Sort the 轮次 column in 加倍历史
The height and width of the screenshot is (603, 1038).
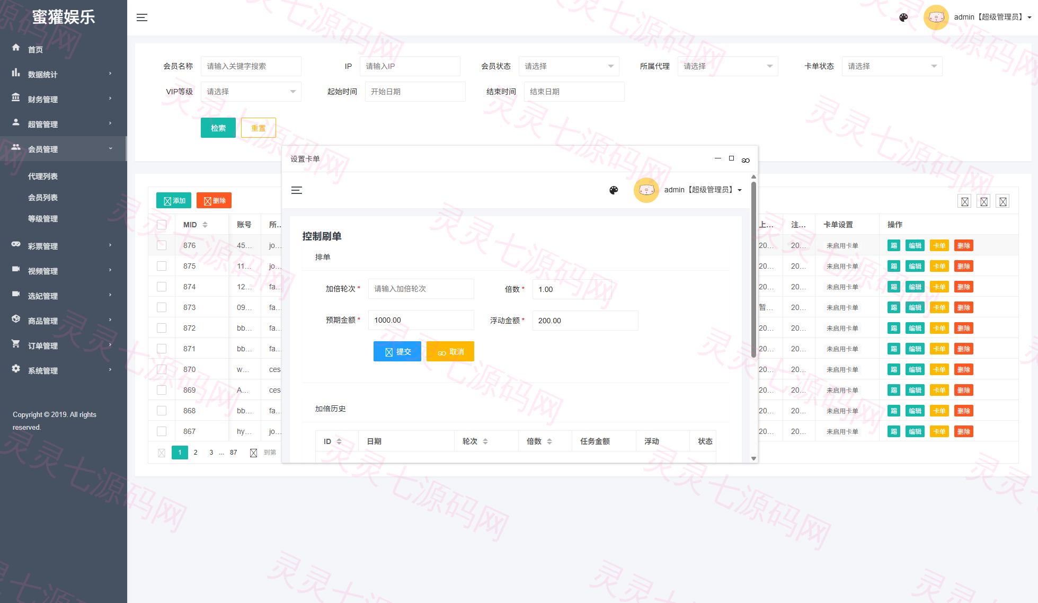point(485,441)
